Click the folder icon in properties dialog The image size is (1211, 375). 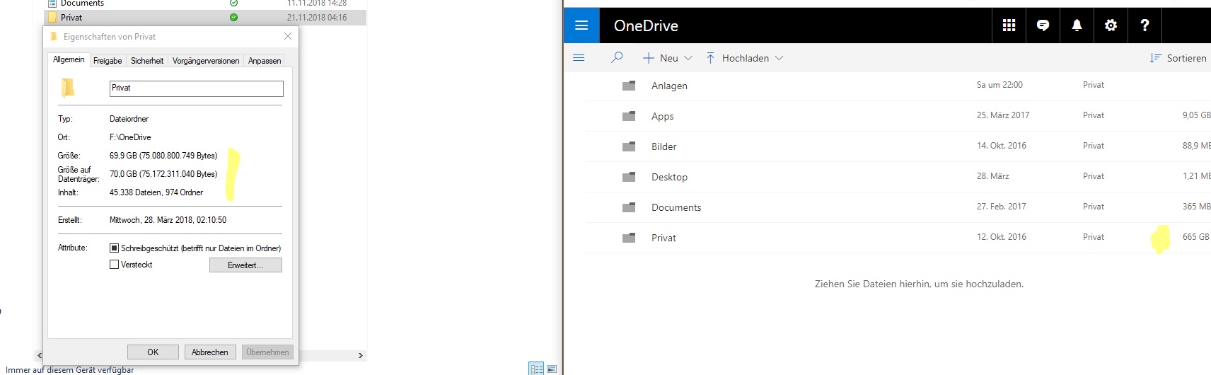(68, 88)
